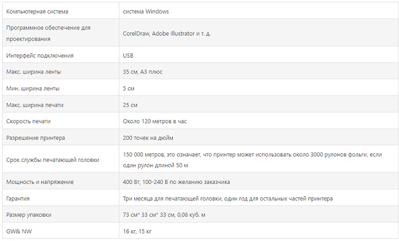The width and height of the screenshot is (399, 241).
Task: Select the "25 см" print width value
Action: [x=130, y=105]
